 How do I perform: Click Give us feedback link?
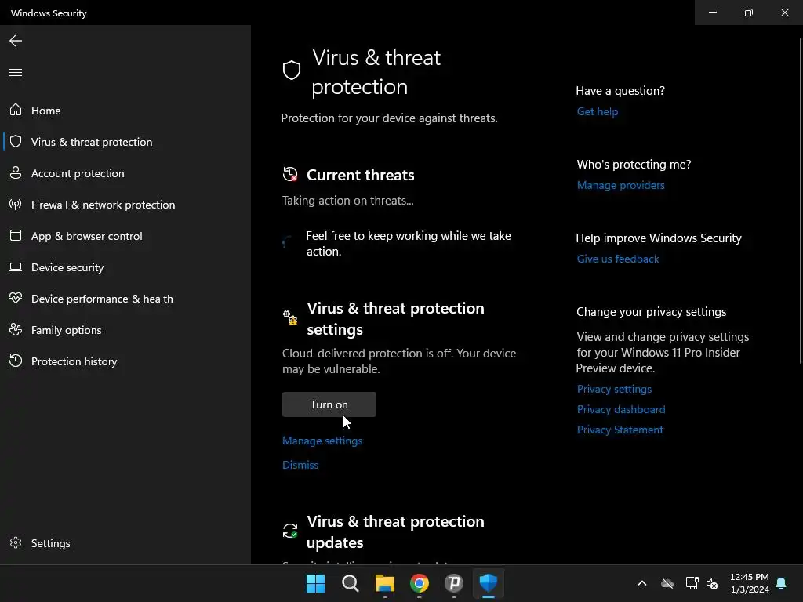point(618,259)
